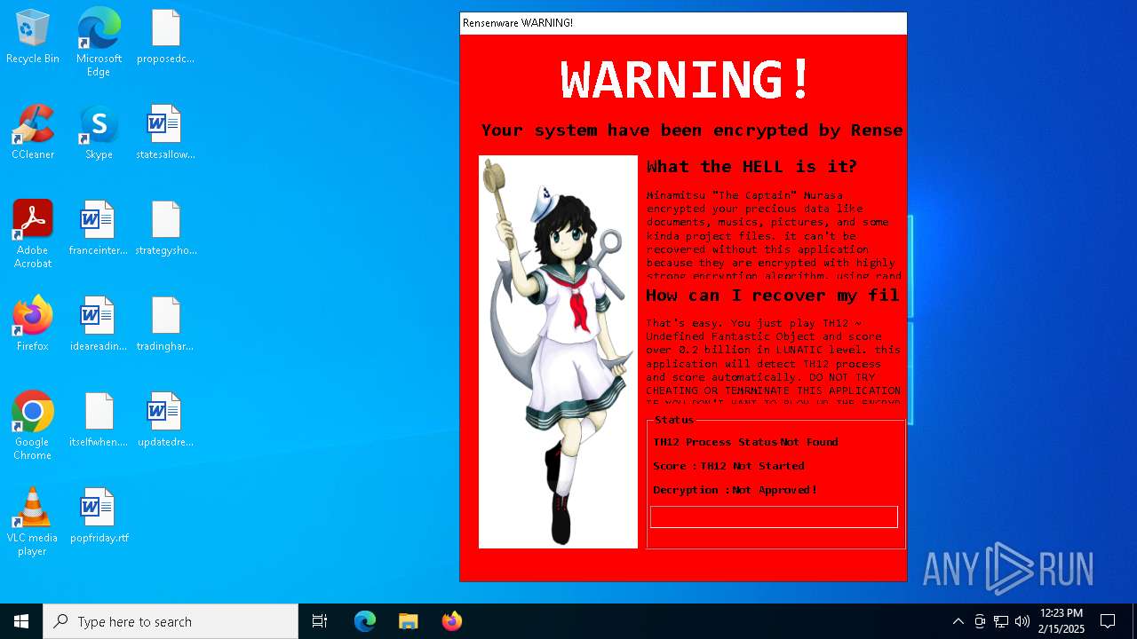Open the notification center icon

tap(1108, 621)
